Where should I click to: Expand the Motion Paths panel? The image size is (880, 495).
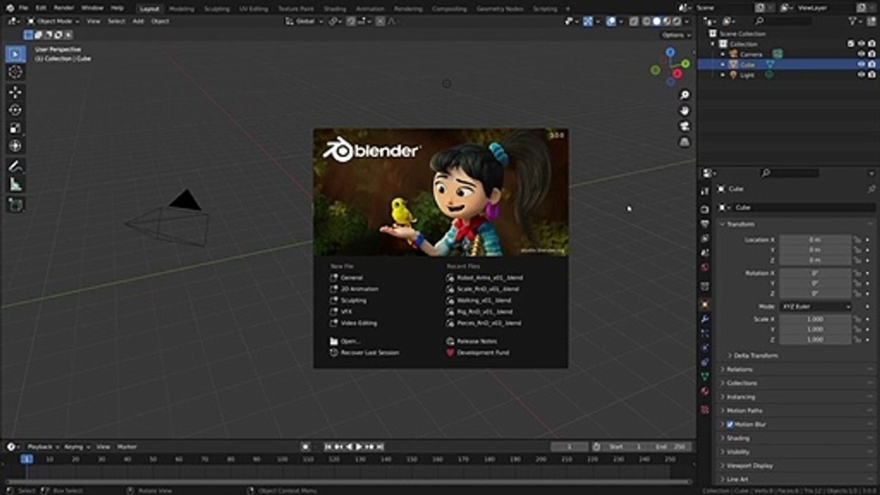(743, 410)
